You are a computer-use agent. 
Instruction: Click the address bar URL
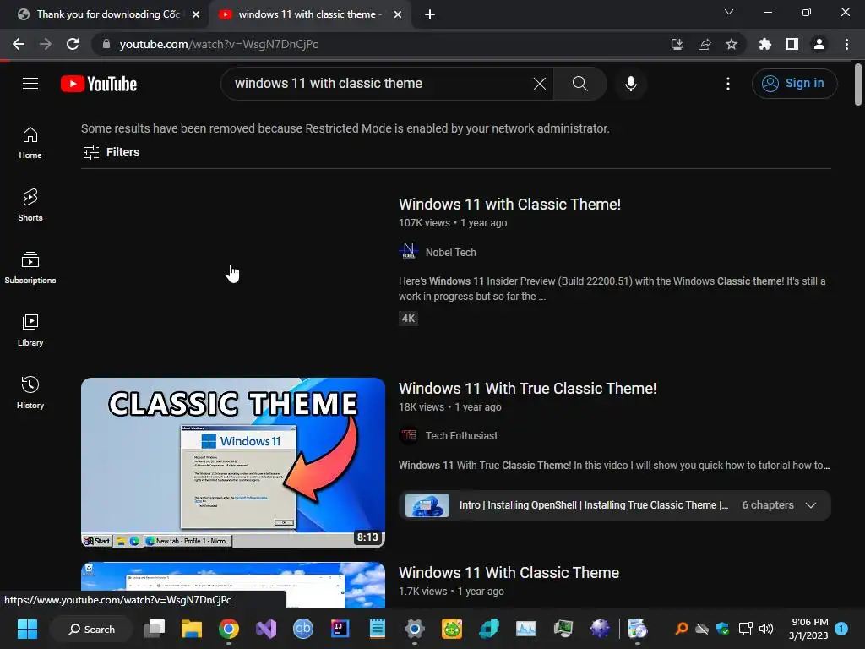[x=219, y=44]
